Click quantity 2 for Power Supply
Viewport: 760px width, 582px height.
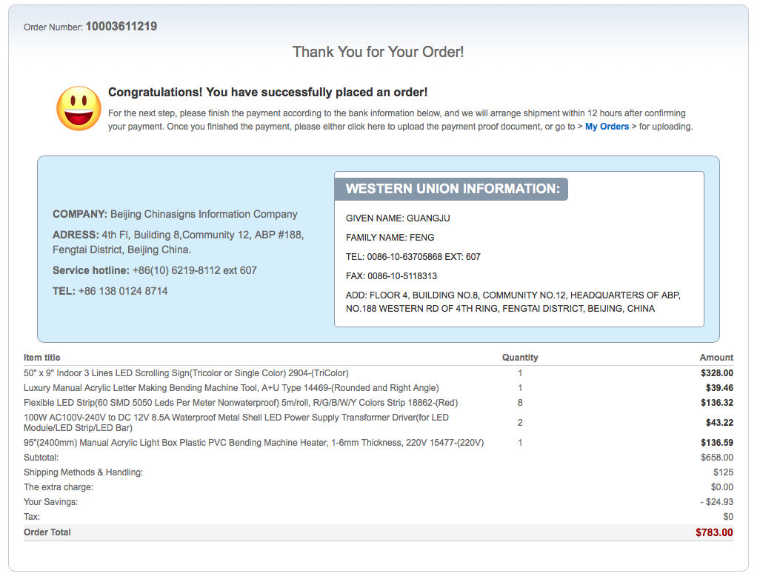click(520, 423)
